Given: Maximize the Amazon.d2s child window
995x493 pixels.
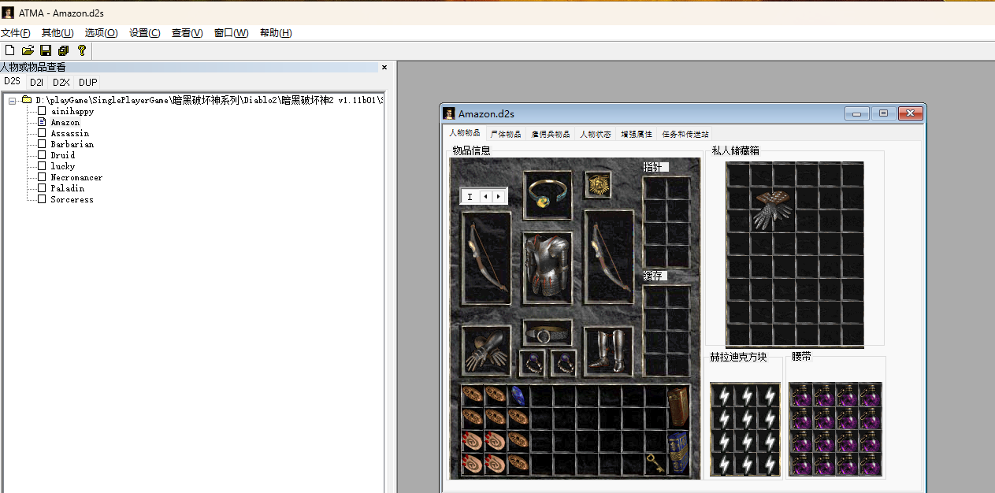Looking at the screenshot, I should pyautogui.click(x=883, y=113).
